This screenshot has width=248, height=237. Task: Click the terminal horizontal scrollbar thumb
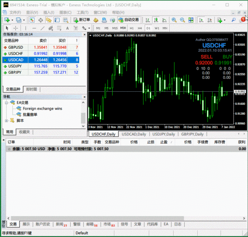(97, 218)
